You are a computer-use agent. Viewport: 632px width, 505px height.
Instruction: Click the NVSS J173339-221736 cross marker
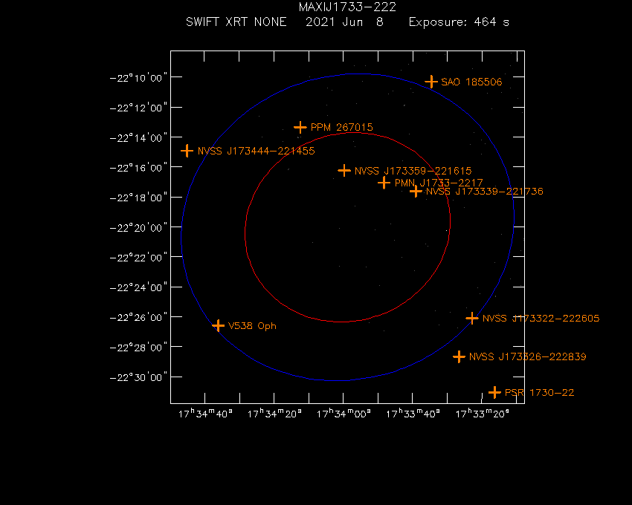[x=416, y=192]
